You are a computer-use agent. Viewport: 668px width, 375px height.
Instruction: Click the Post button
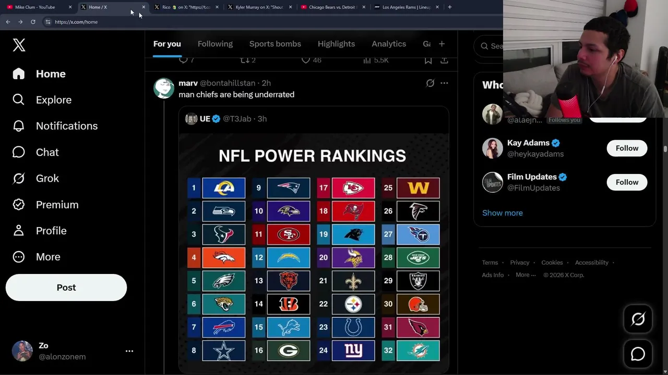tap(66, 287)
